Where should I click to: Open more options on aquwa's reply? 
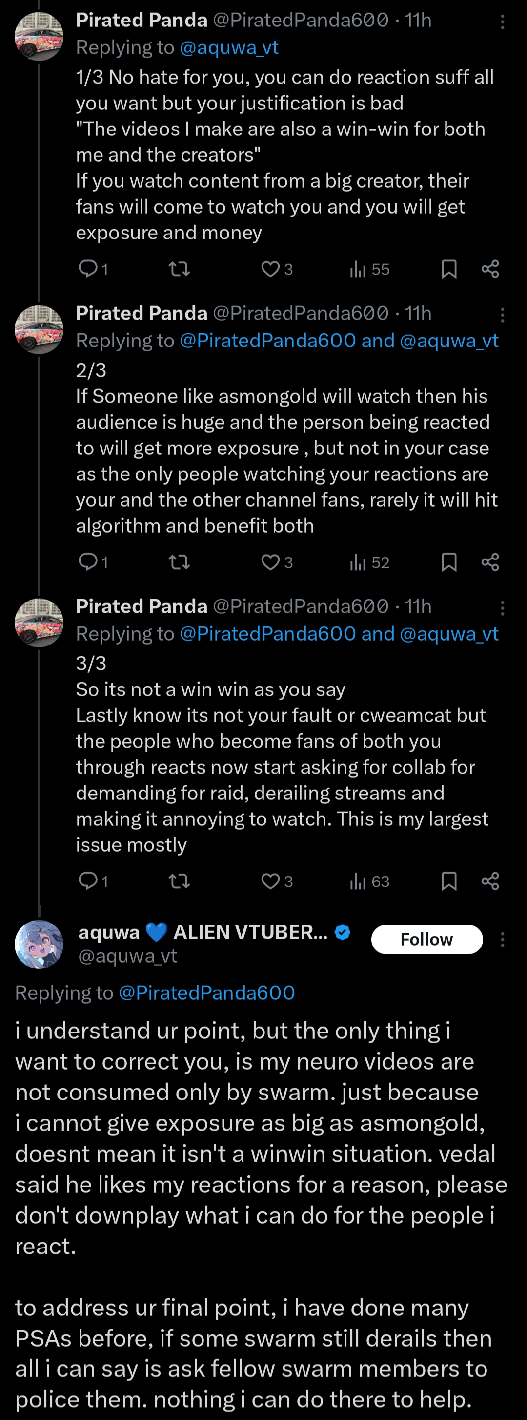pos(502,940)
